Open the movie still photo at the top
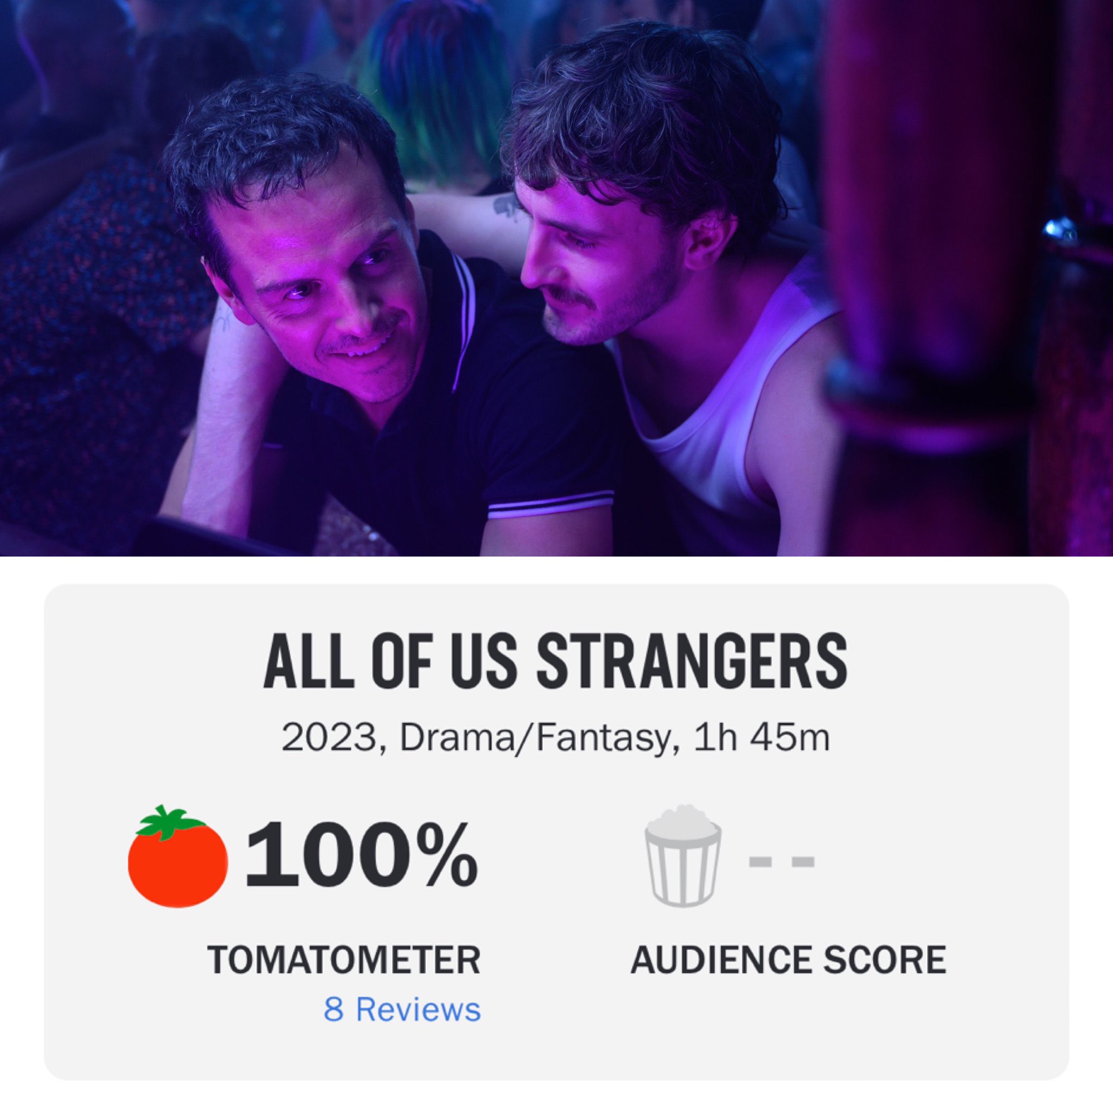 click(556, 278)
